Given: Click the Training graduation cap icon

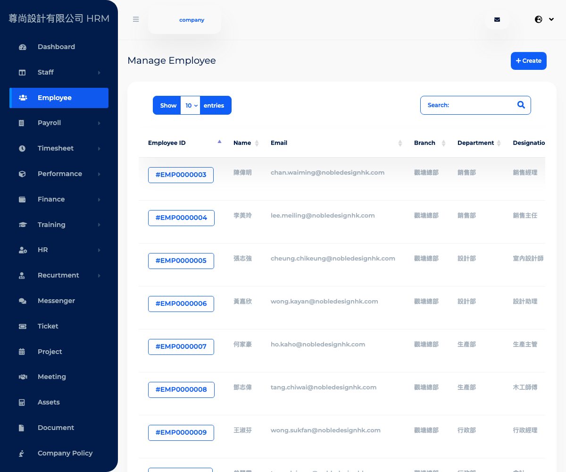Looking at the screenshot, I should pyautogui.click(x=23, y=225).
